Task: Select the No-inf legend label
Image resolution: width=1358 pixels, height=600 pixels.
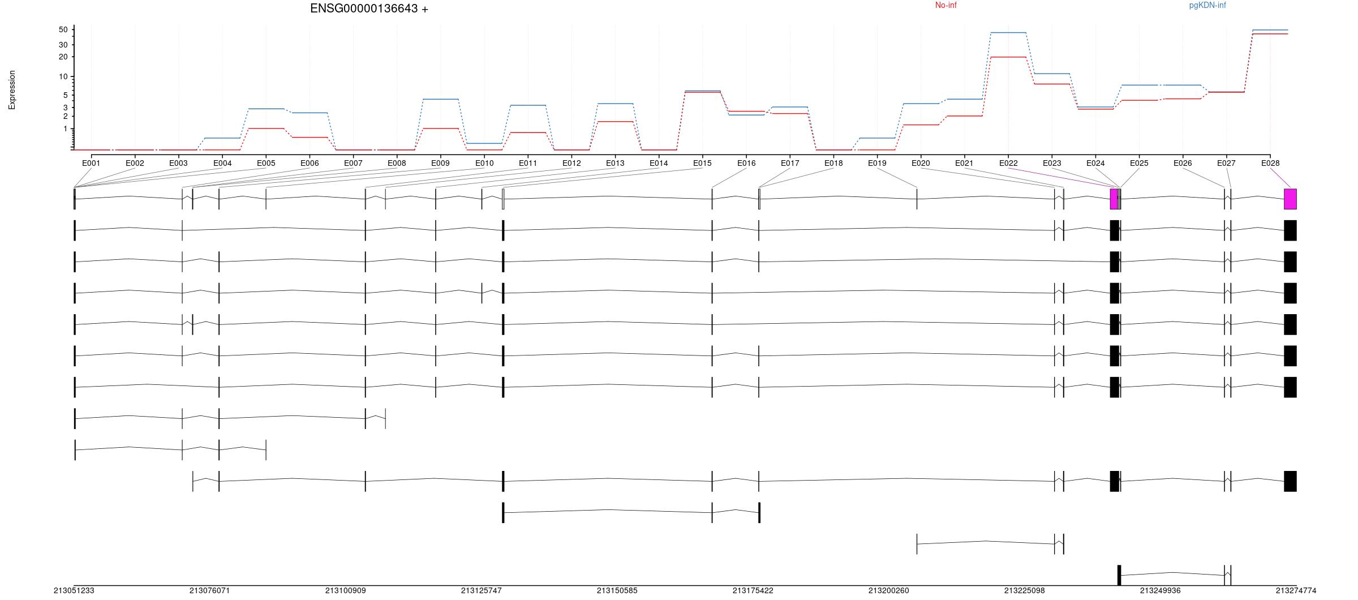Action: coord(946,5)
